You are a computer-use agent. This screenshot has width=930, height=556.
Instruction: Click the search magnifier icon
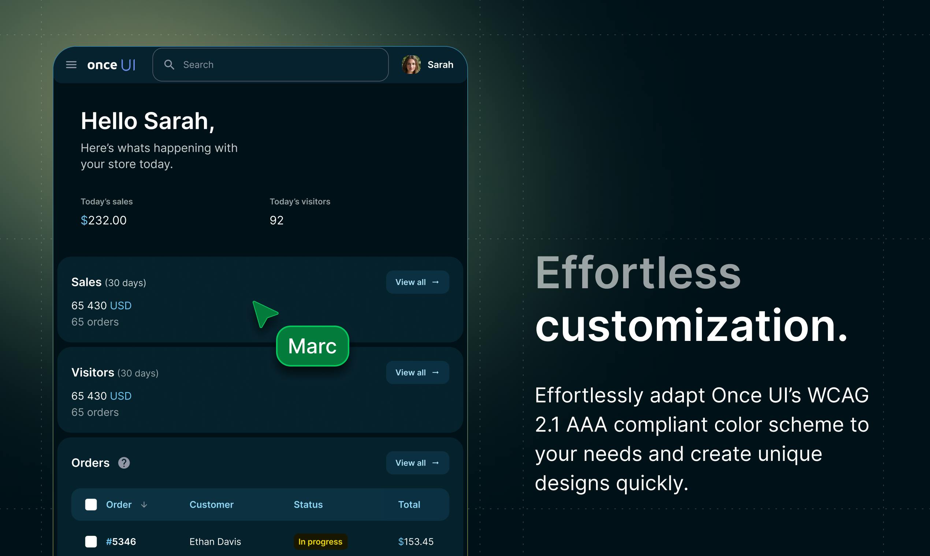coord(169,65)
